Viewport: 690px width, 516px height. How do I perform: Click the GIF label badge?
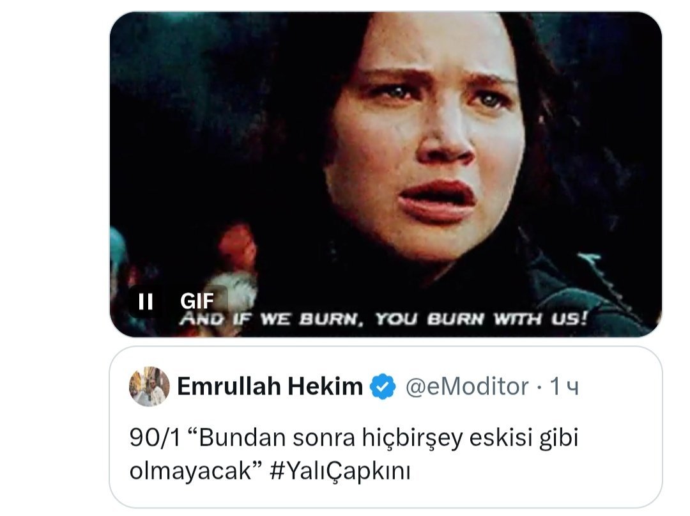click(197, 301)
